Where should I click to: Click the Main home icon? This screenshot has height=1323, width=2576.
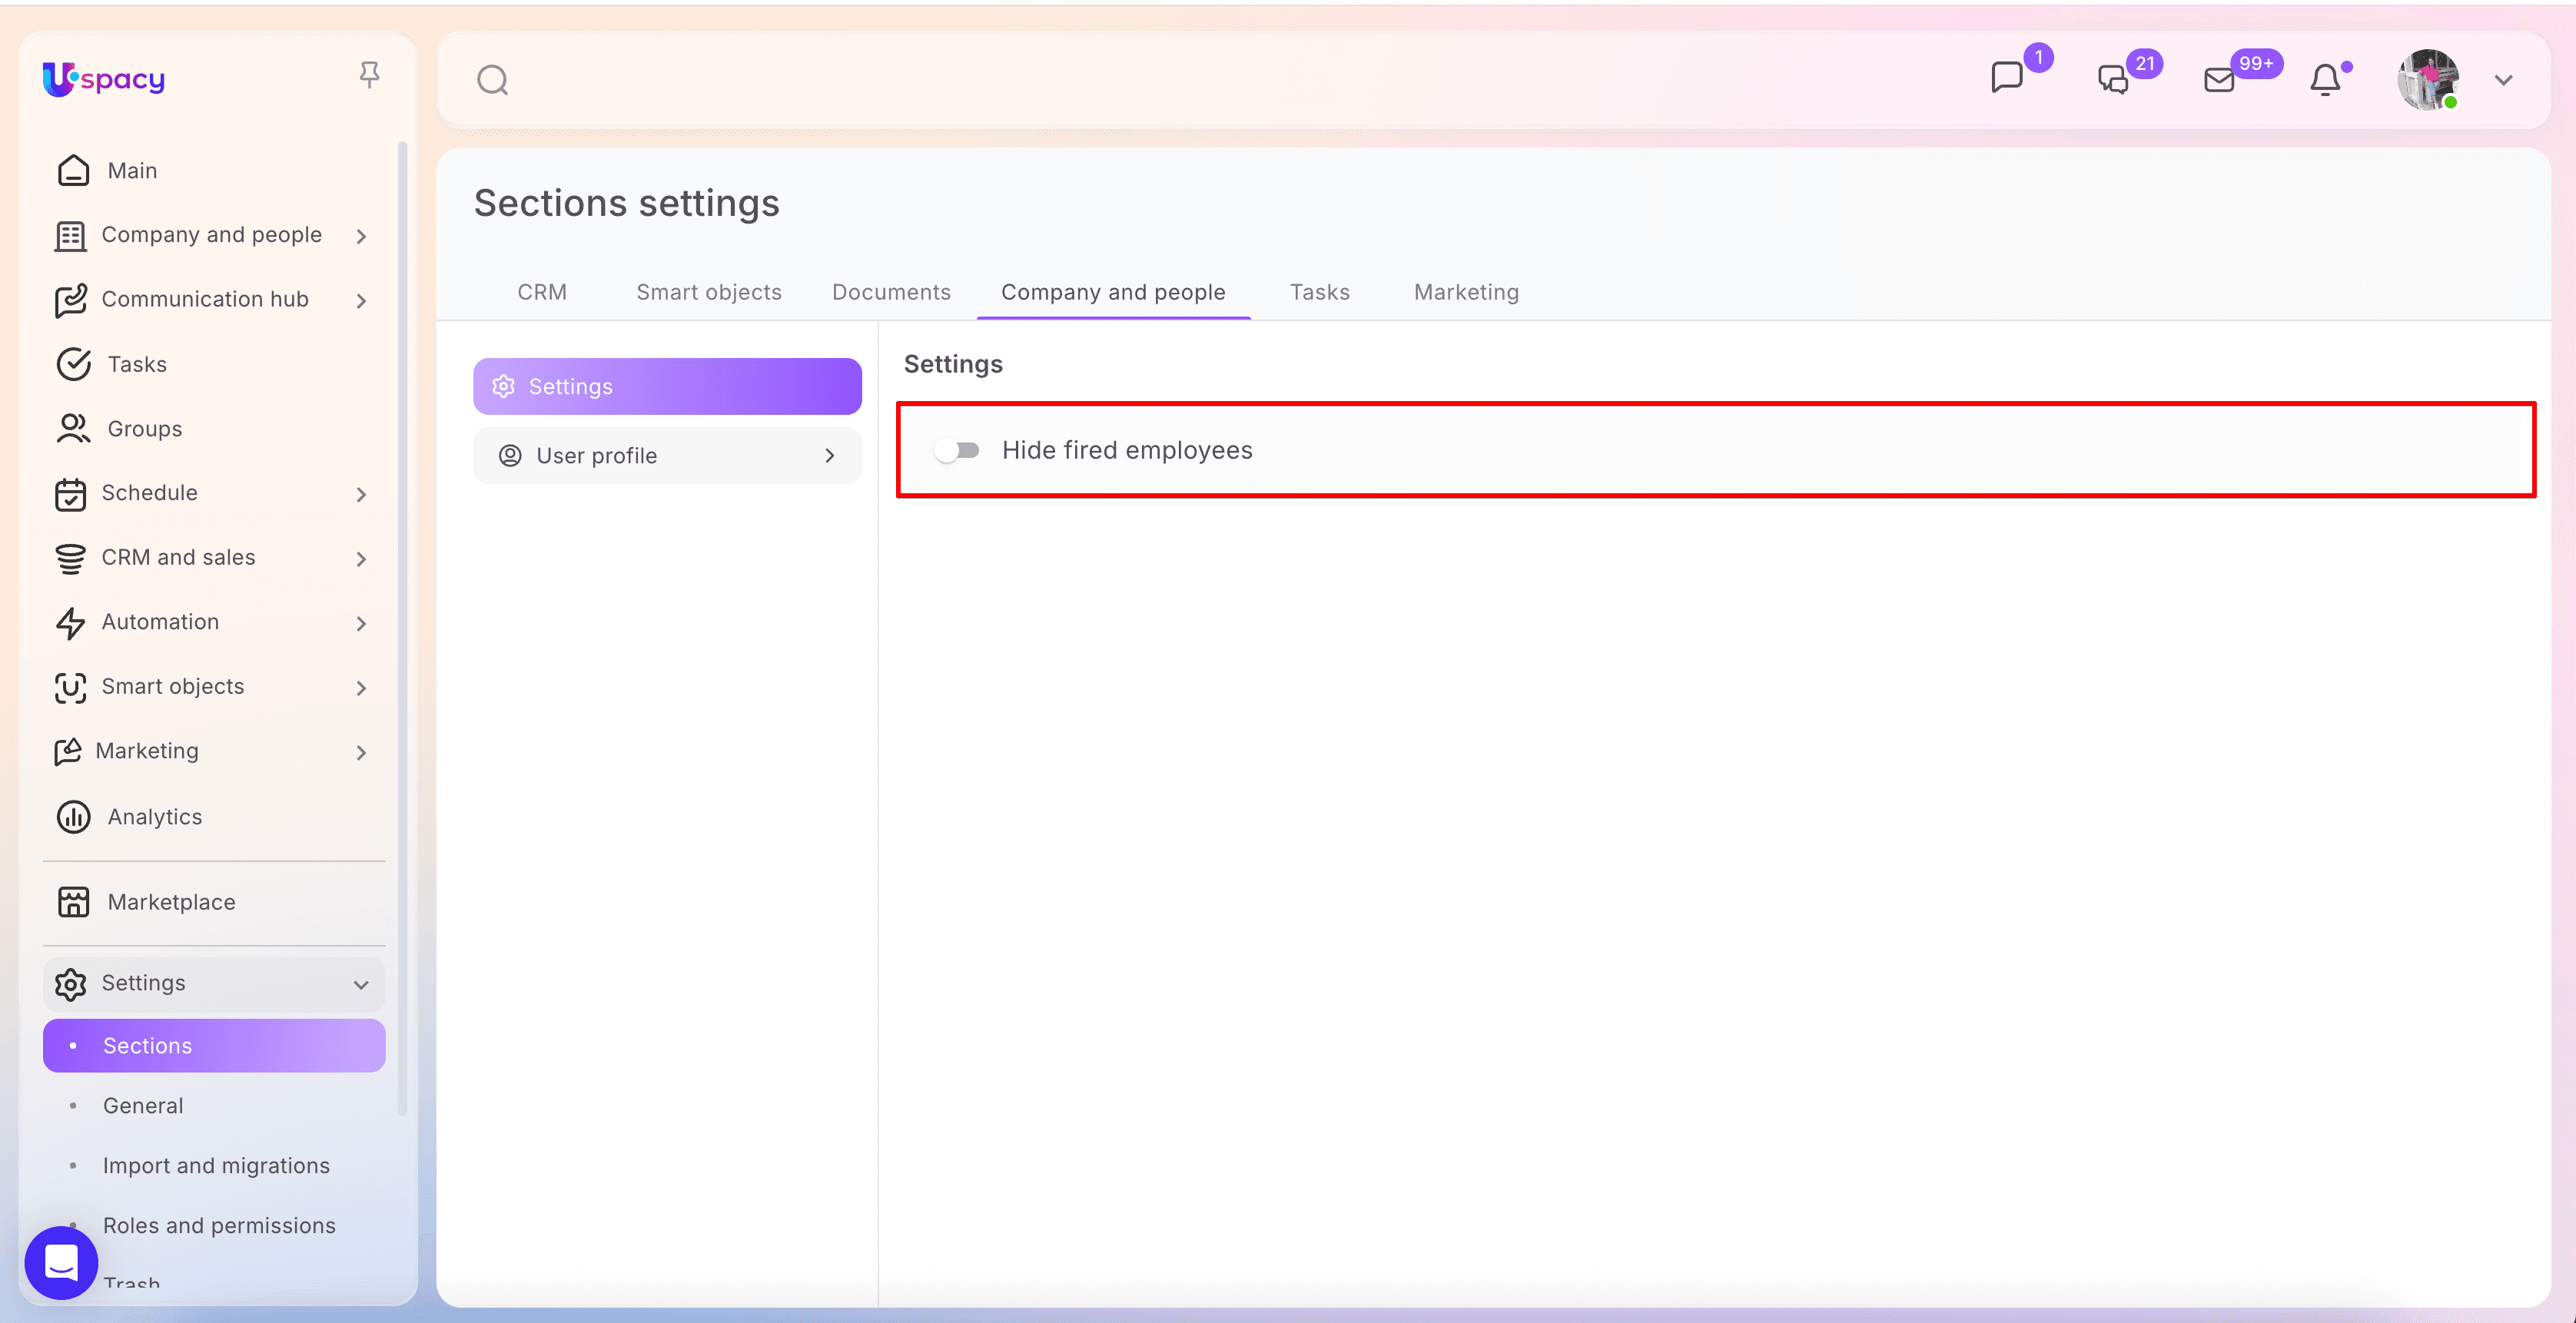coord(73,171)
